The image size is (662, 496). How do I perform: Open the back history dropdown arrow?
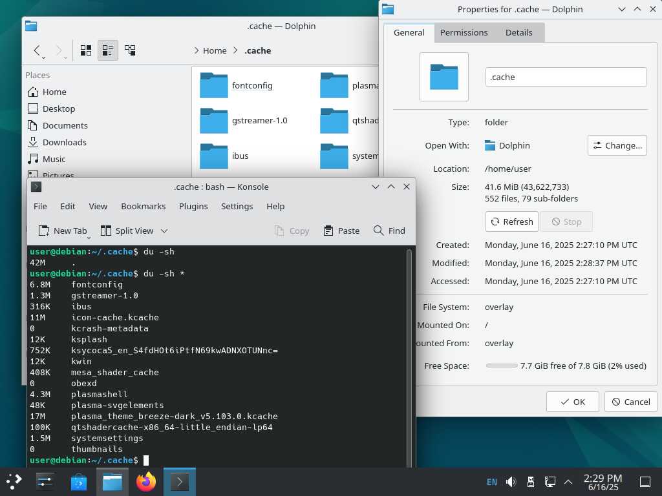pos(43,57)
